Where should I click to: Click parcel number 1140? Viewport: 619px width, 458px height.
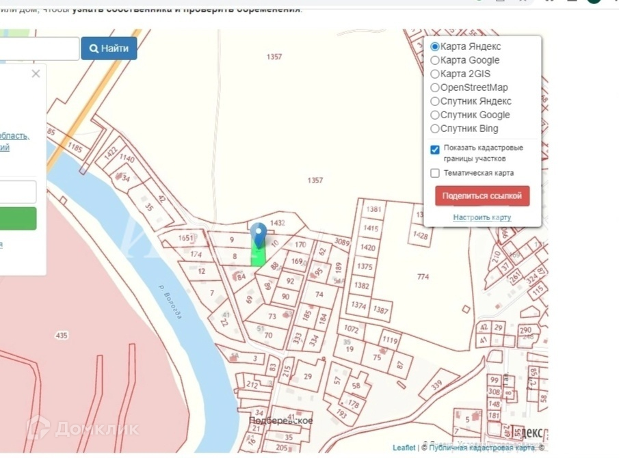click(127, 158)
